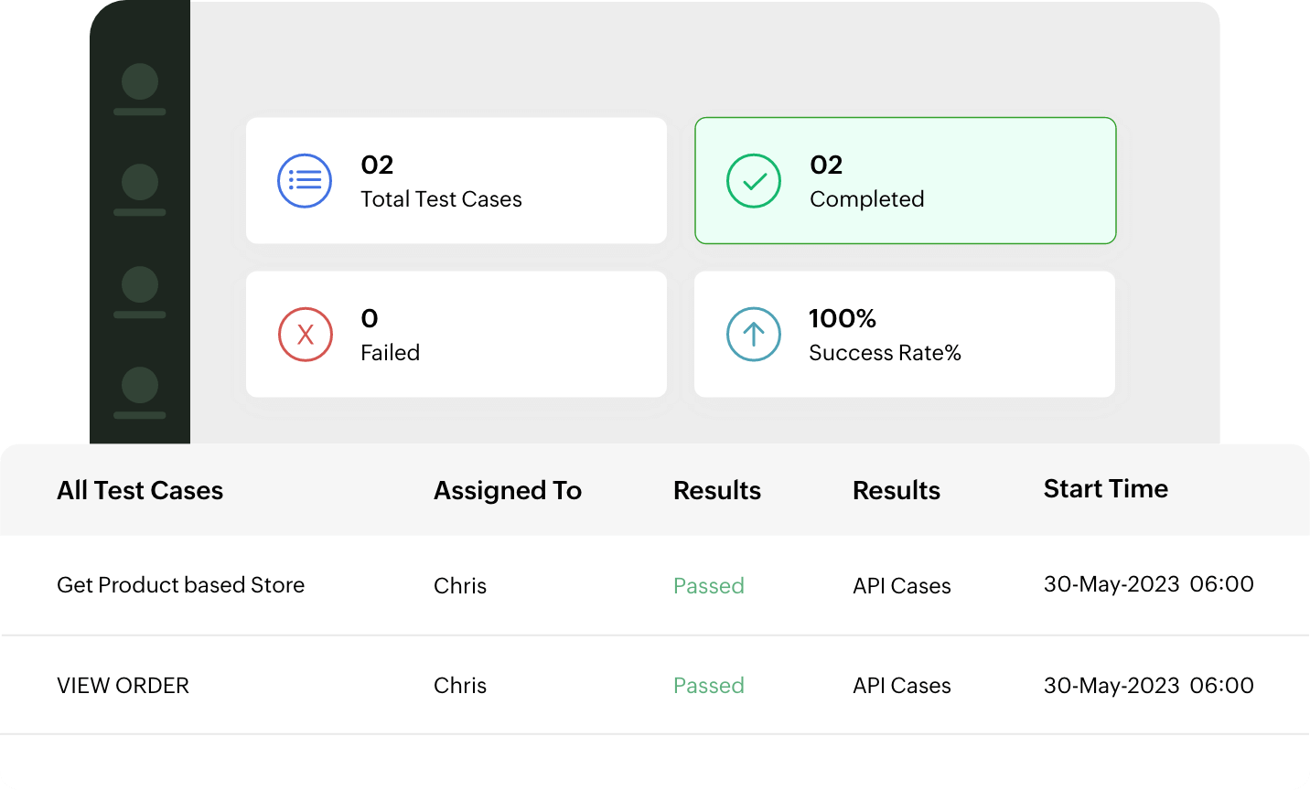This screenshot has width=1310, height=790.
Task: Click API Cases in the VIEW ORDER row
Action: coord(901,686)
